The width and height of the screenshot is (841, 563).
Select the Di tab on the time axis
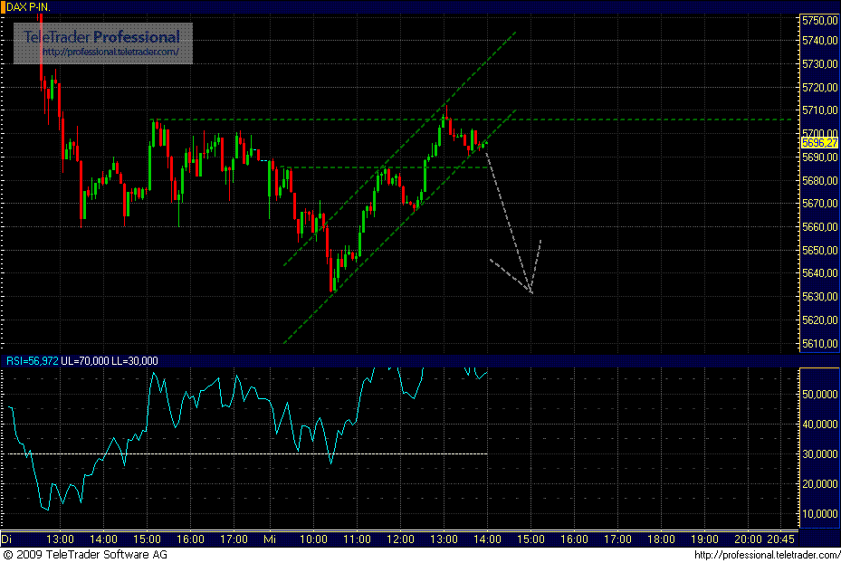pyautogui.click(x=7, y=539)
